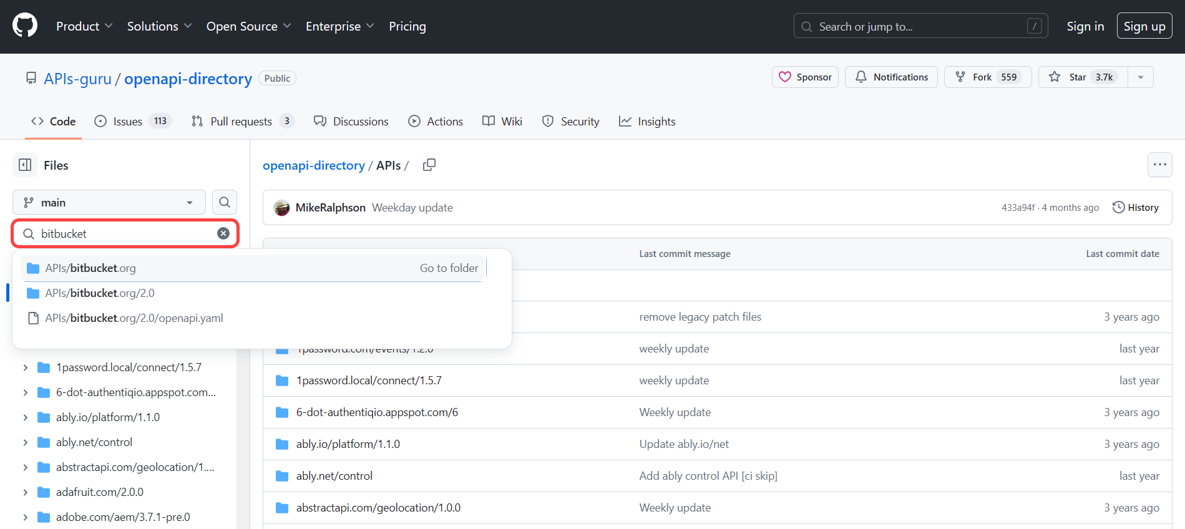This screenshot has height=529, width=1185.
Task: Open the Product menu
Action: [x=84, y=26]
